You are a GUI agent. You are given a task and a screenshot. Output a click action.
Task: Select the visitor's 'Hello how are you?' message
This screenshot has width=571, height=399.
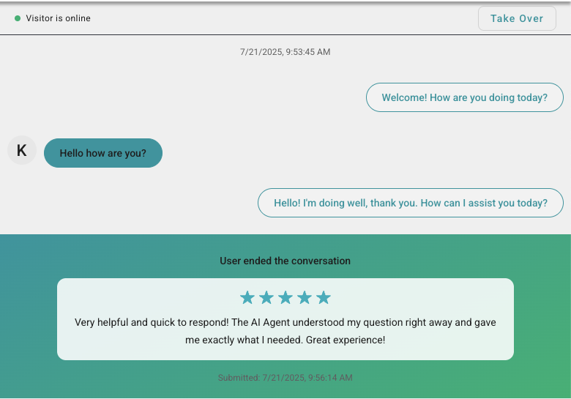click(x=103, y=153)
